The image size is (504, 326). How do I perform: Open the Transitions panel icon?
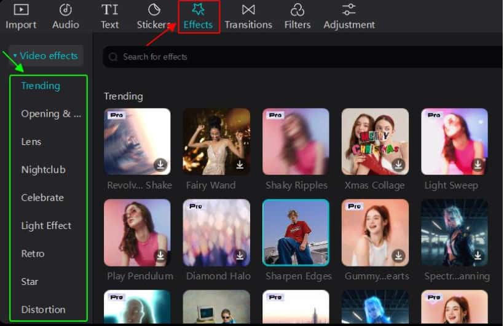(x=248, y=10)
